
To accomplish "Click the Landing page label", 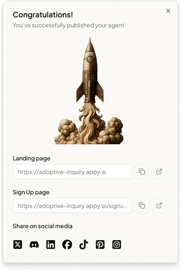I will coord(32,158).
